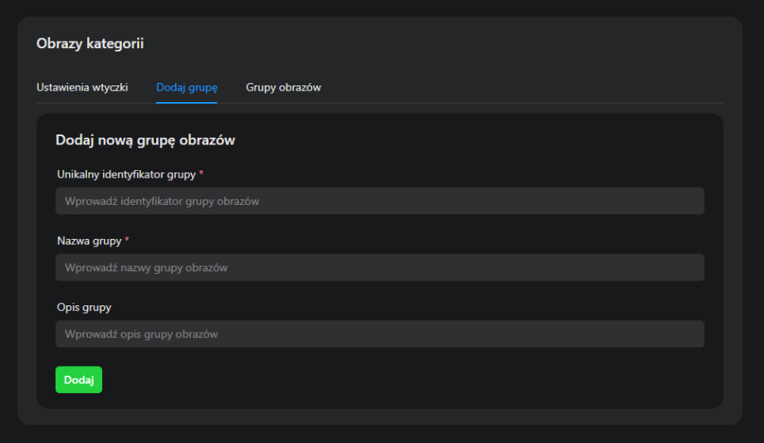Select the Dodaj grupę tab
The image size is (764, 443).
click(x=186, y=87)
